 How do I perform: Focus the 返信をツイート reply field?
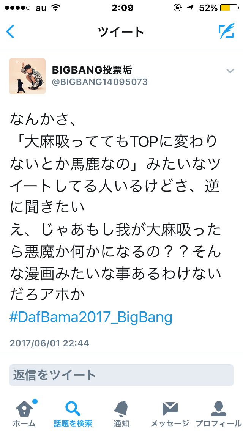121,375
